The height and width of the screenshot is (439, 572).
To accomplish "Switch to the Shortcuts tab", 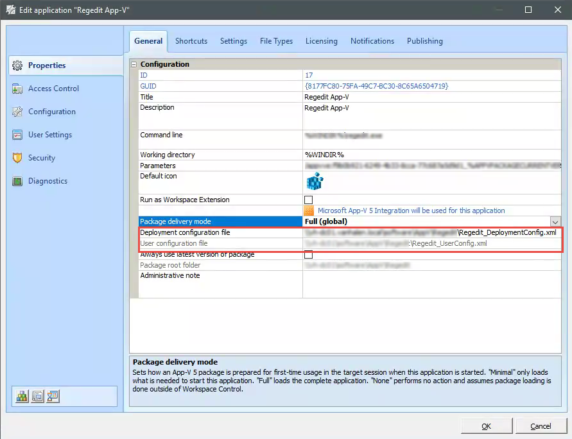I will pos(191,40).
